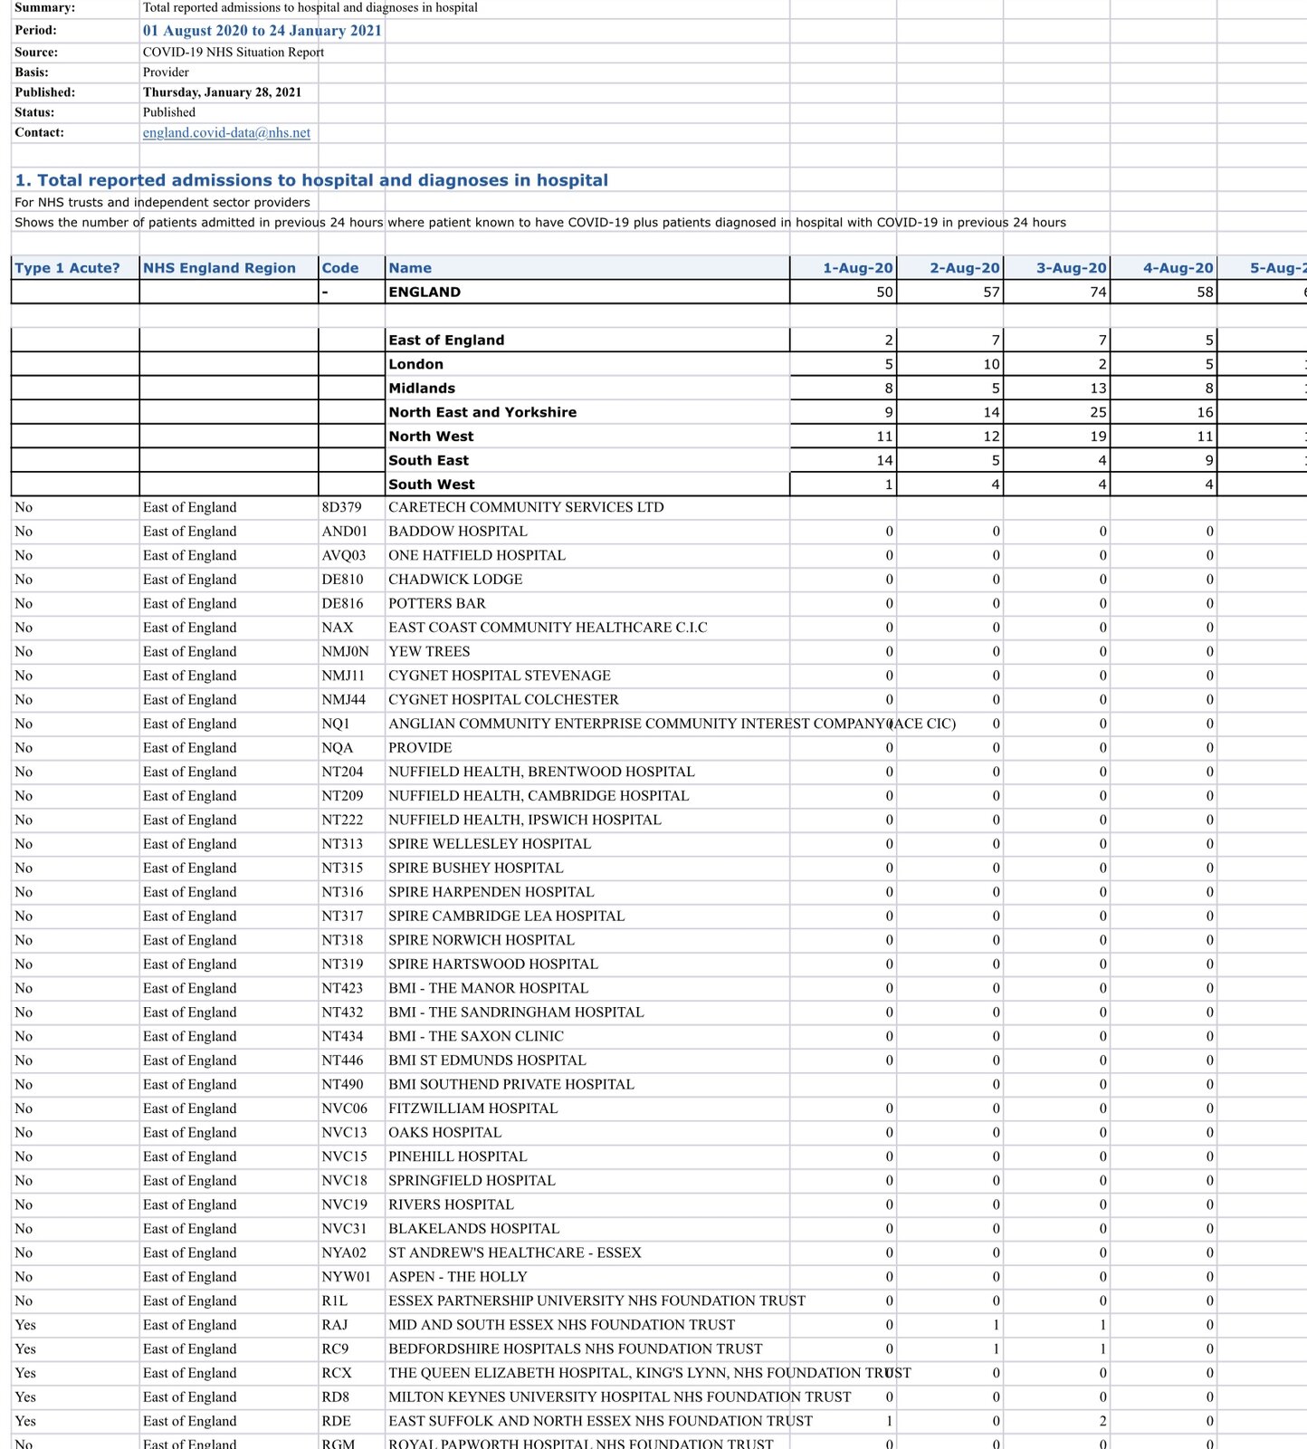Viewport: 1307px width, 1449px height.
Task: Click the period "01 August 2020 to 24 January 2021" cell
Action: [262, 31]
